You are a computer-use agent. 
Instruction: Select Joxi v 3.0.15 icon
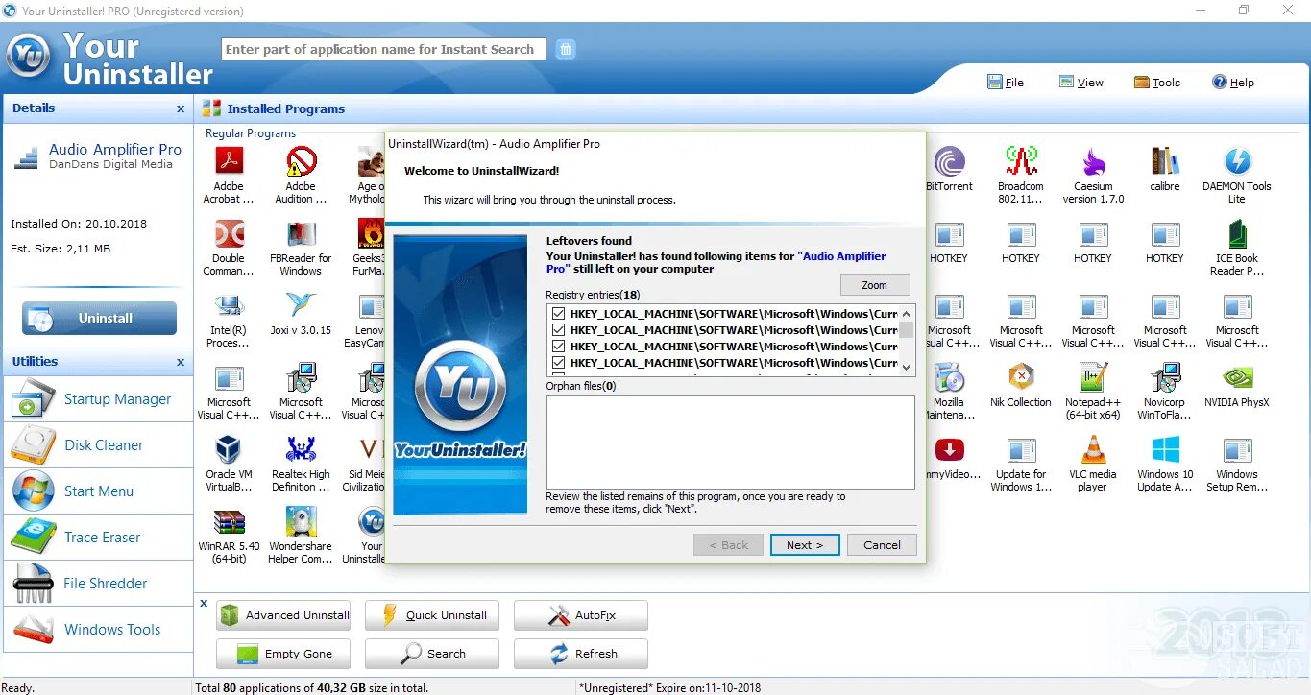coord(301,305)
